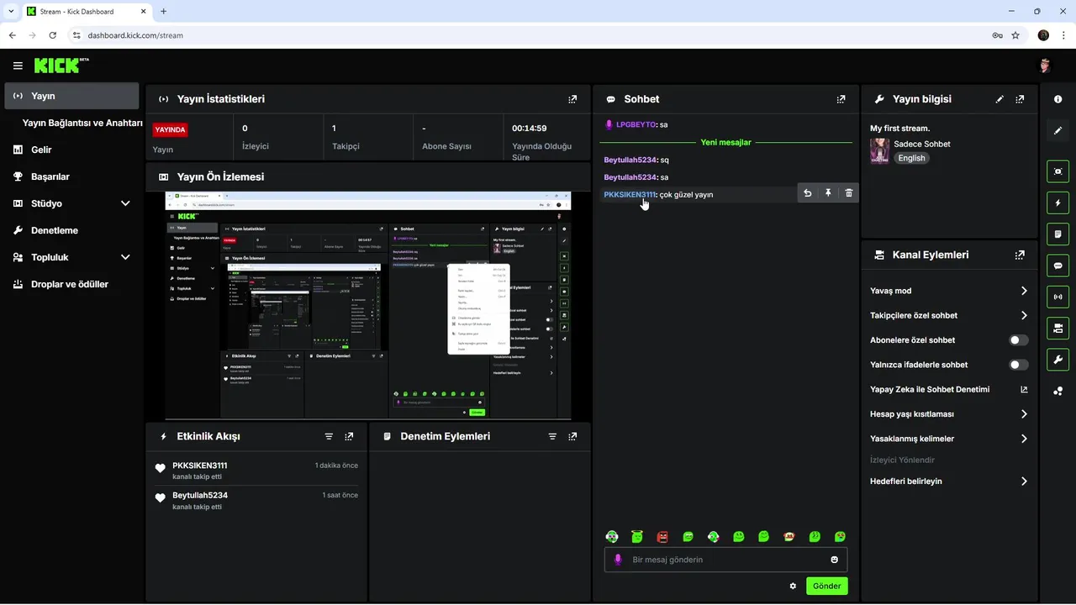Type in the Bir mesaj gönderin field
Image resolution: width=1076 pixels, height=605 pixels.
tap(725, 560)
